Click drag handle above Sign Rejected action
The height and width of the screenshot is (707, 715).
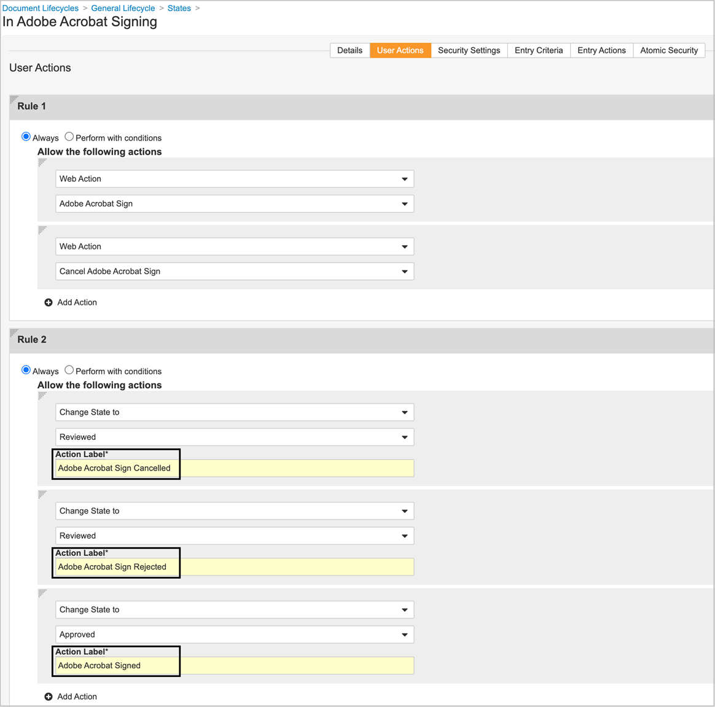click(42, 494)
